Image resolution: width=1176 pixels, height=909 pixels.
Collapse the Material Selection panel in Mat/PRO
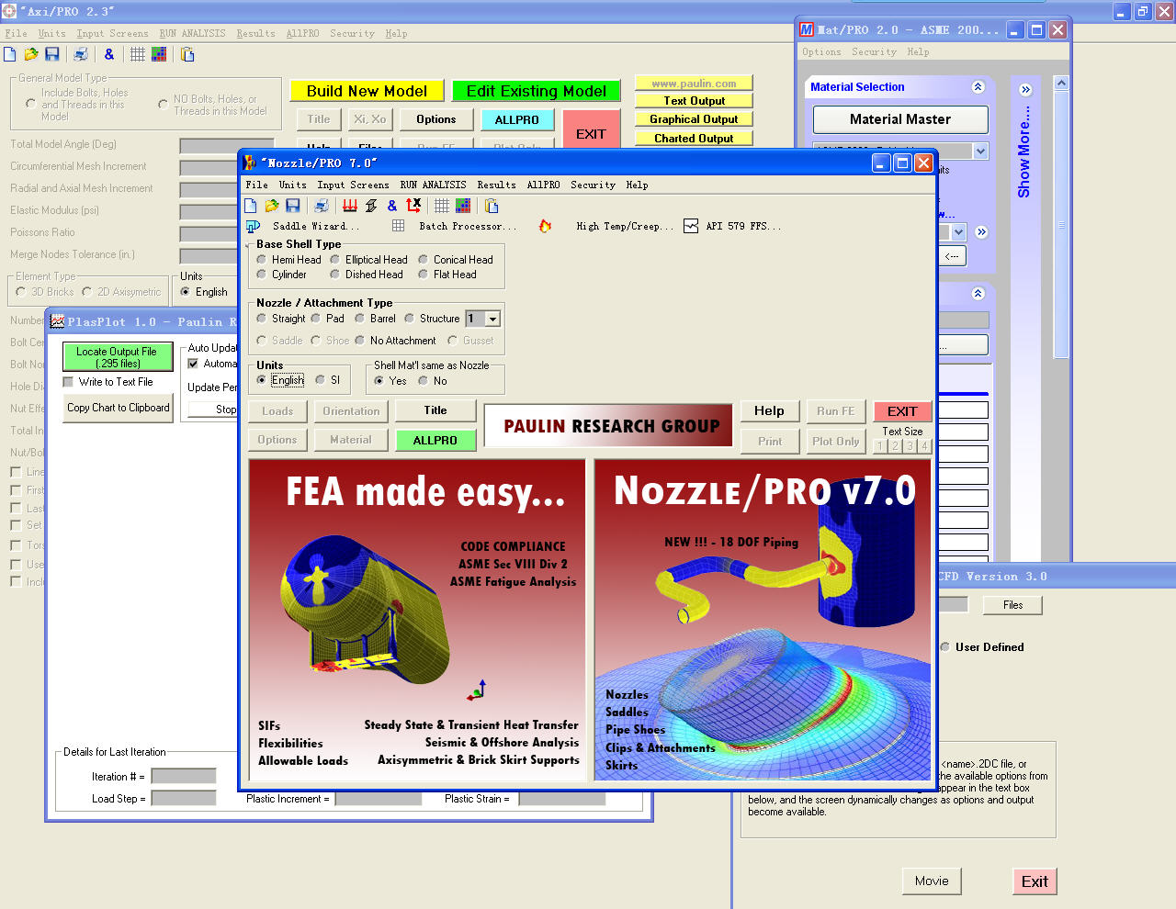tap(978, 87)
